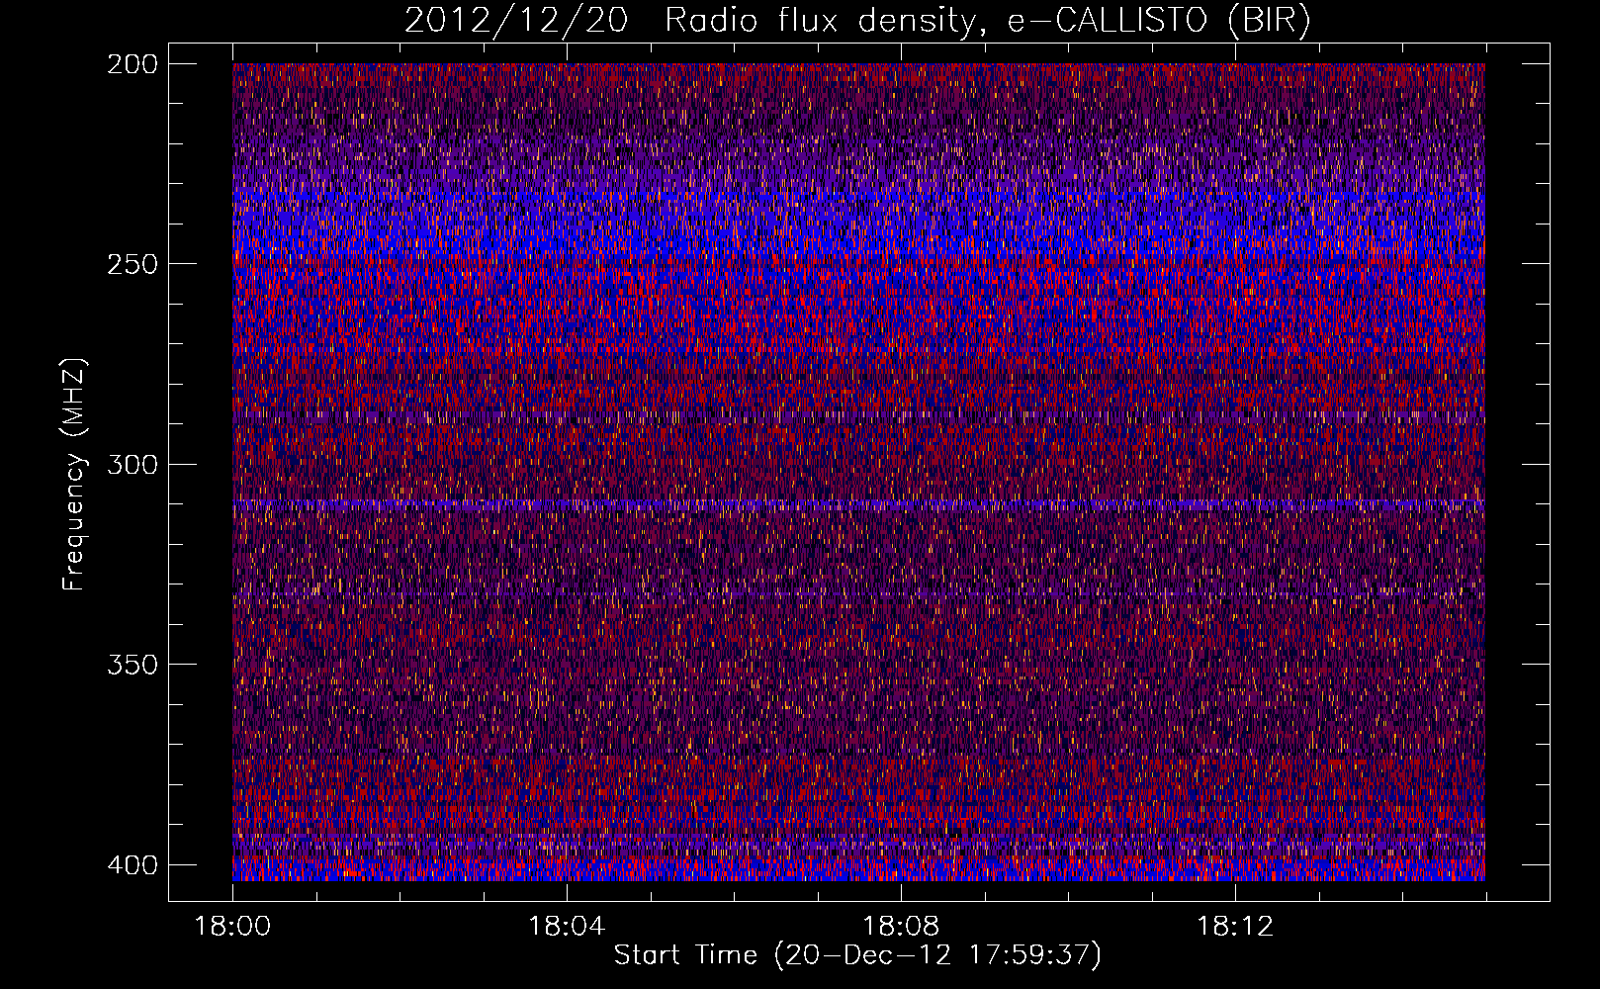
Task: Click the 300 frequency tick label
Action: coord(132,464)
